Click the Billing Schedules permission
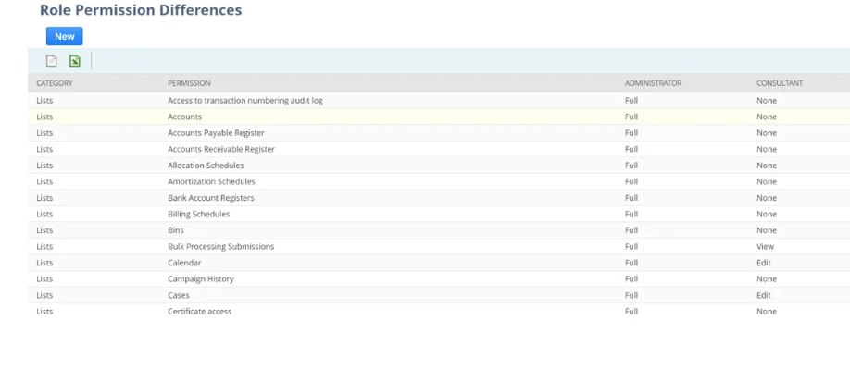The width and height of the screenshot is (850, 382). [x=198, y=214]
